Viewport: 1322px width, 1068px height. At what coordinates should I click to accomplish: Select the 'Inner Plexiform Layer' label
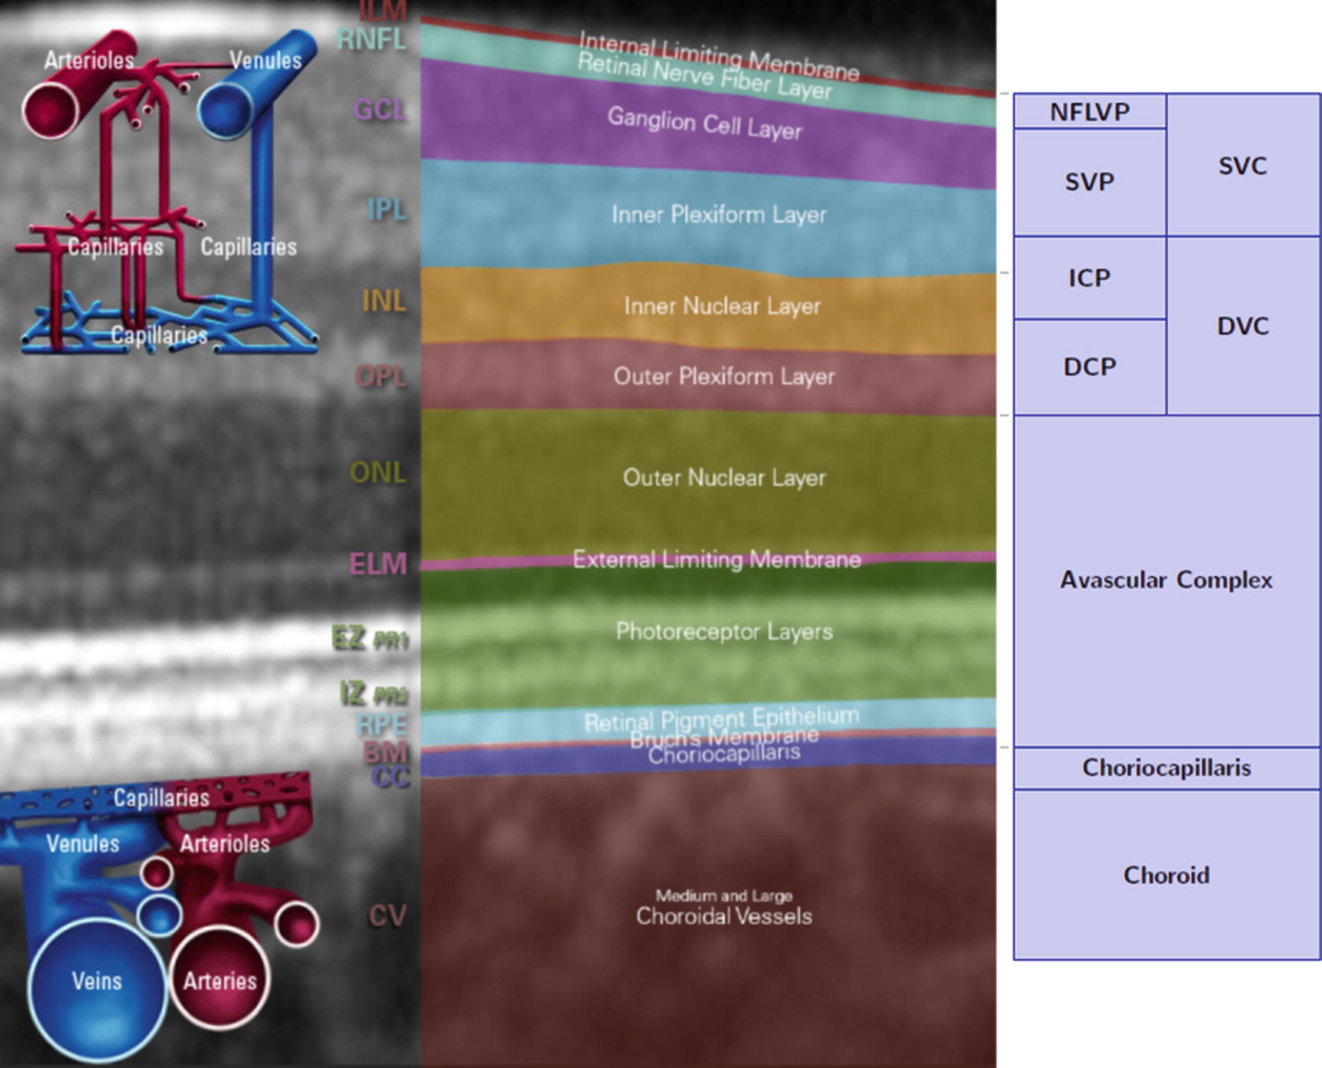pos(719,215)
